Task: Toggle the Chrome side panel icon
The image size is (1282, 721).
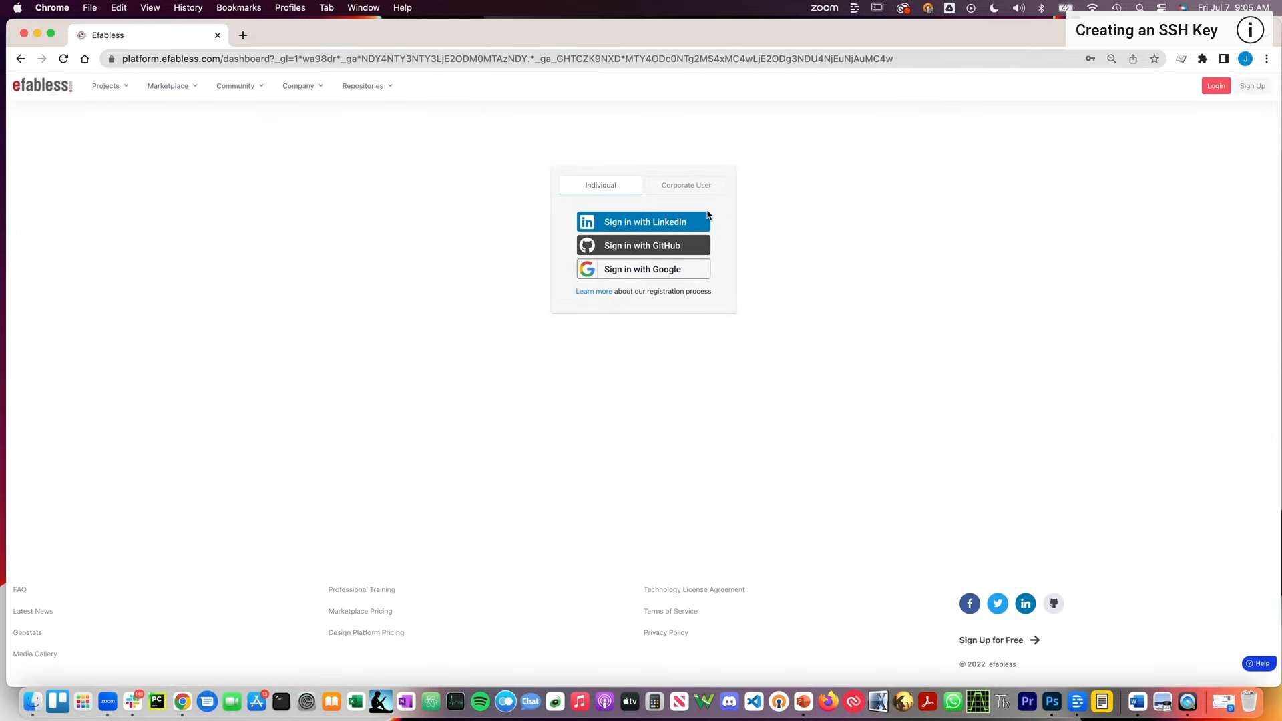Action: click(x=1224, y=59)
